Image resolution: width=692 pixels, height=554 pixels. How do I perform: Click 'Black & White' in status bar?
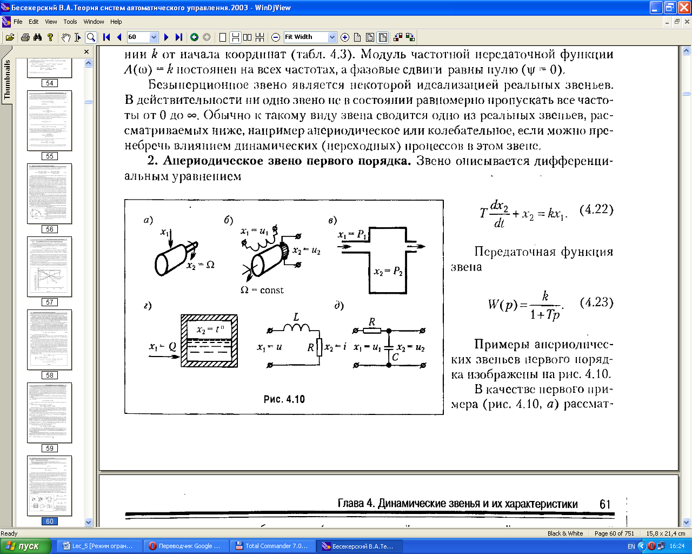[x=565, y=533]
